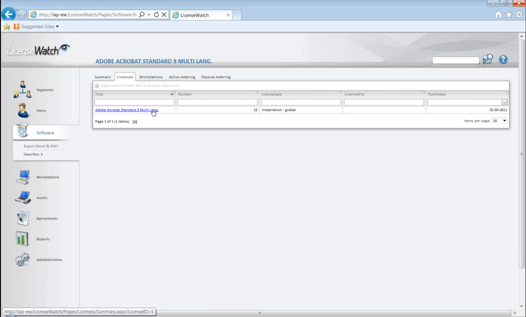Screen dimensions: 526x317
Task: Click the Title filter input field
Action: (134, 102)
